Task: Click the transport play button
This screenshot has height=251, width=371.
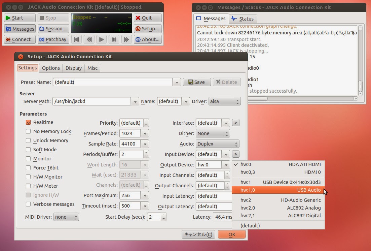Action: tap(101, 39)
